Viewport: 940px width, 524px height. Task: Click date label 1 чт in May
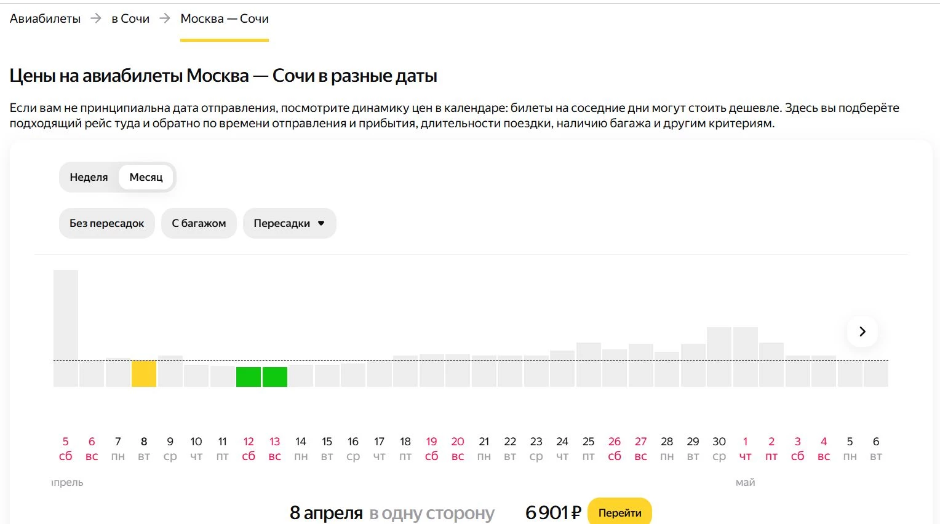tap(746, 449)
